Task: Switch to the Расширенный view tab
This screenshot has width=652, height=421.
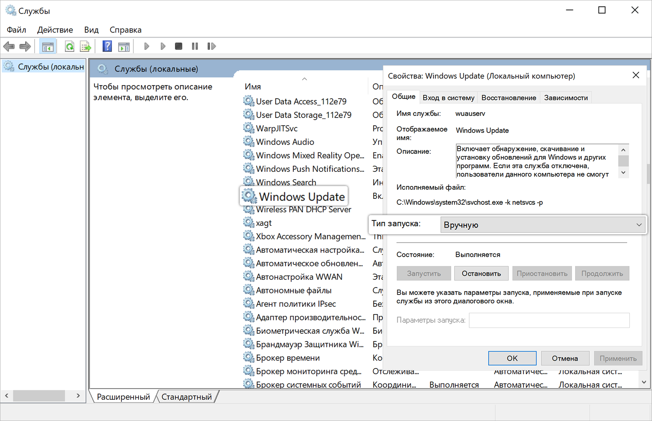Action: point(123,397)
